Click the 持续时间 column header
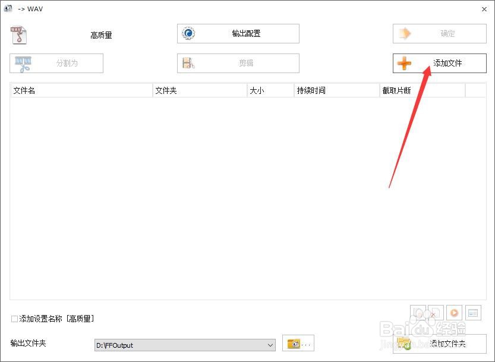The image size is (495, 362). 311,90
